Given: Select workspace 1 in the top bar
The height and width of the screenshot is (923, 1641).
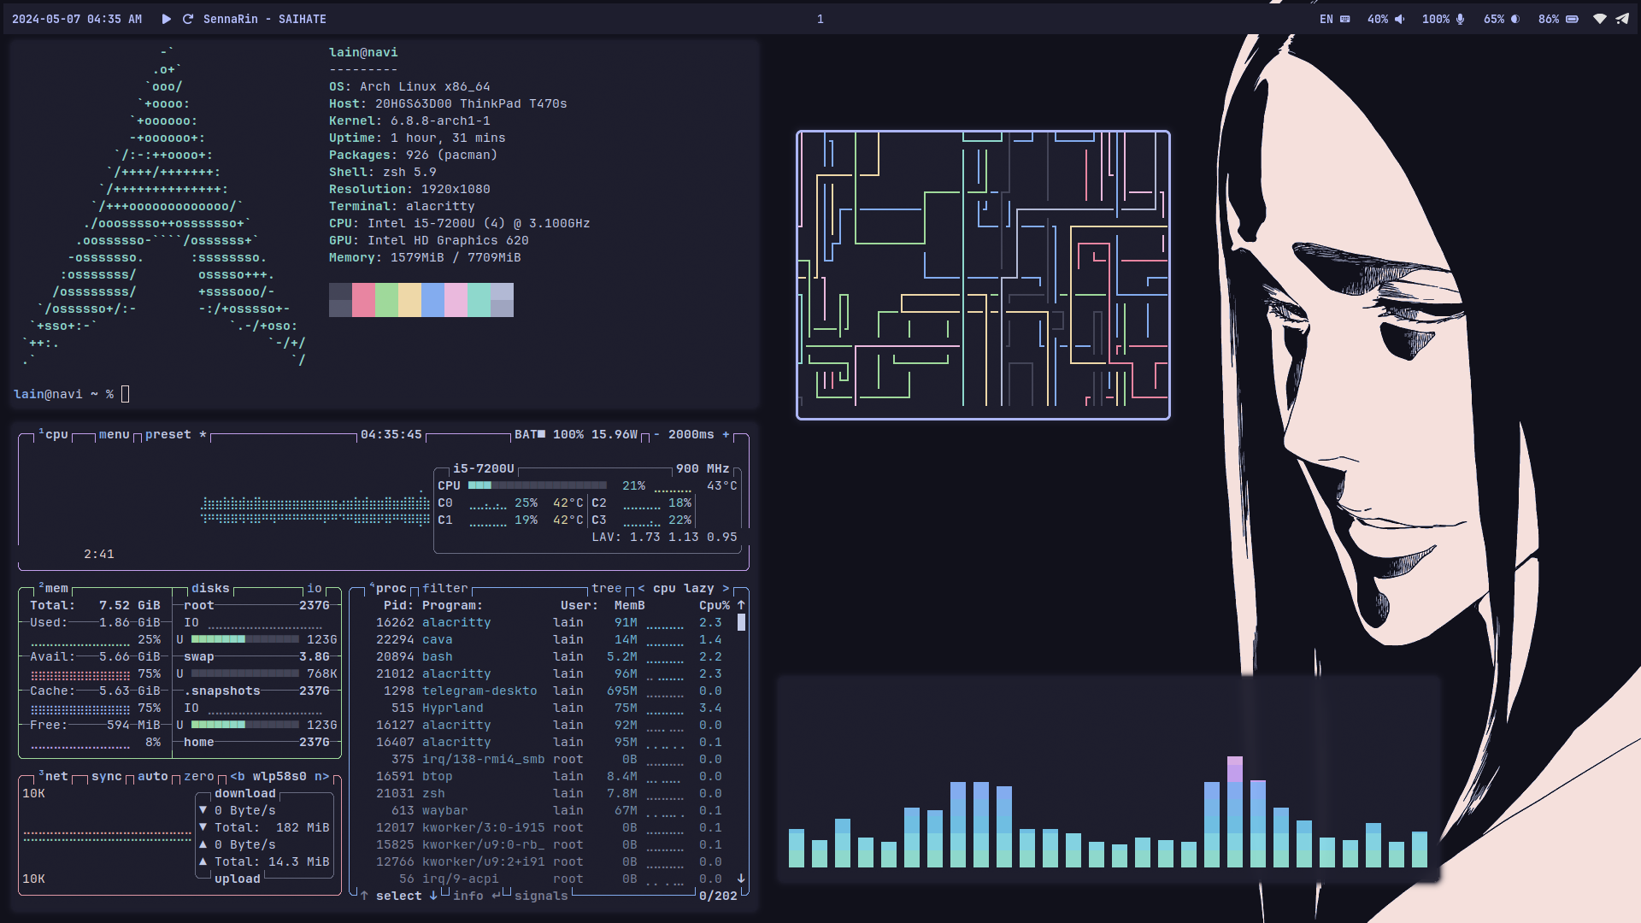Looking at the screenshot, I should (820, 19).
